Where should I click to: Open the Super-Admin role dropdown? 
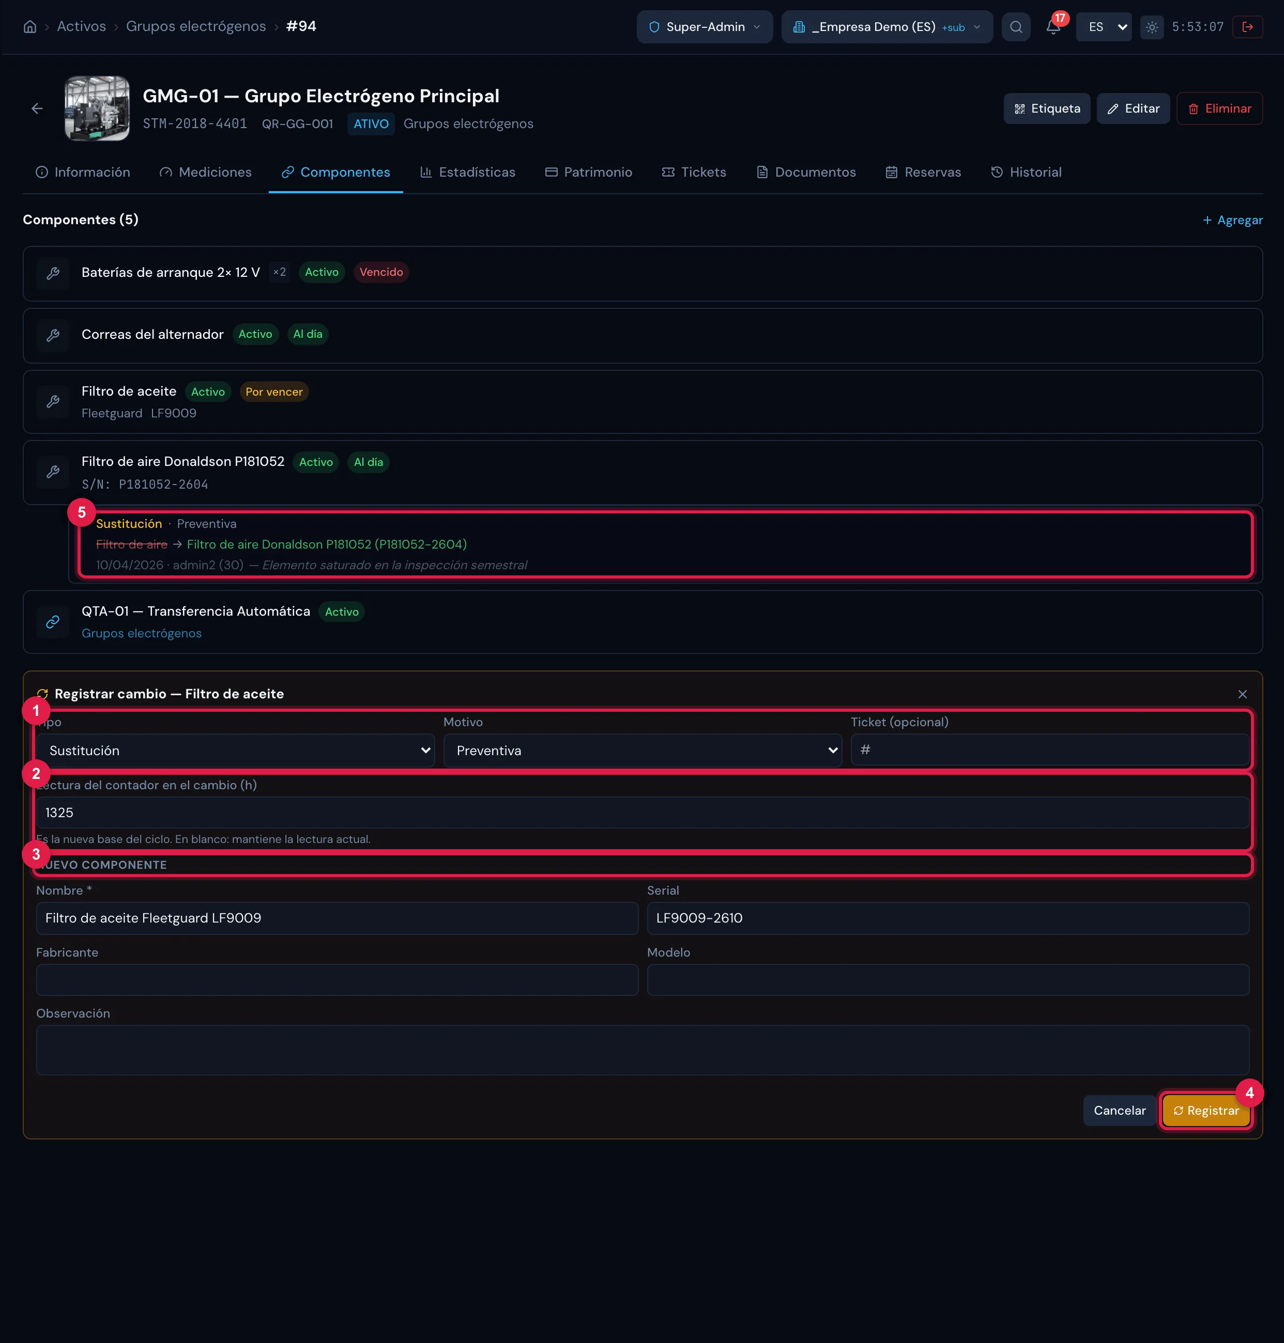pyautogui.click(x=704, y=27)
